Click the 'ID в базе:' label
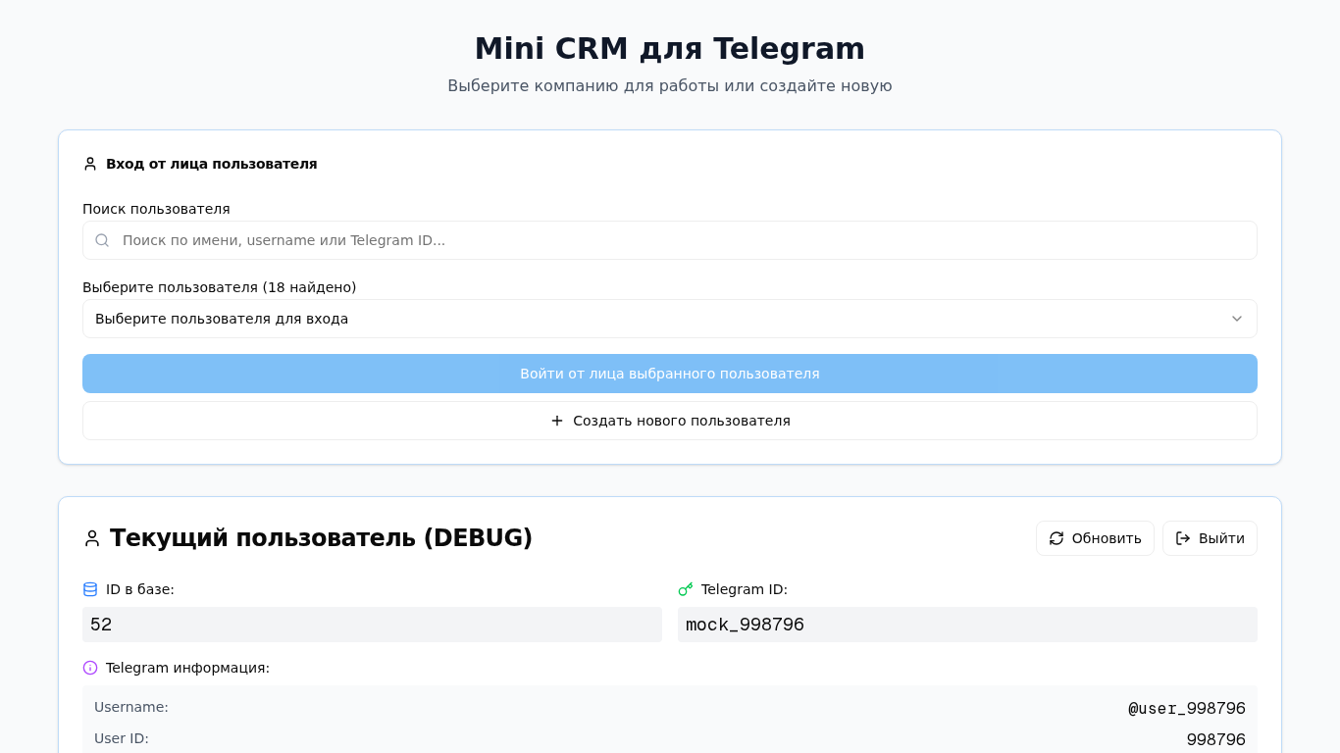This screenshot has height=753, width=1340. [140, 589]
